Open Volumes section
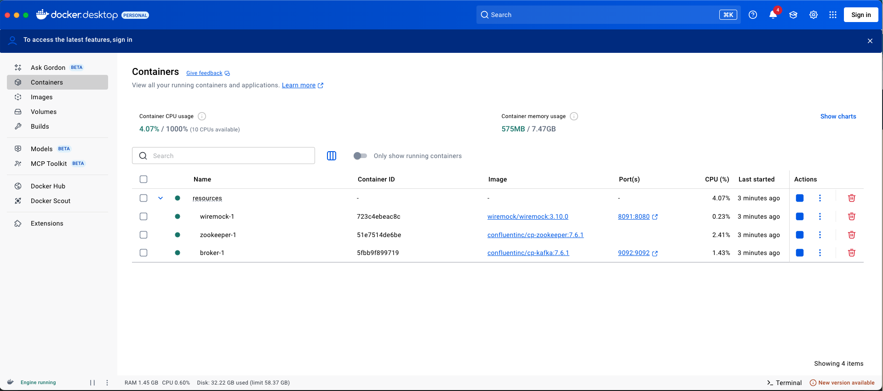 tap(44, 112)
